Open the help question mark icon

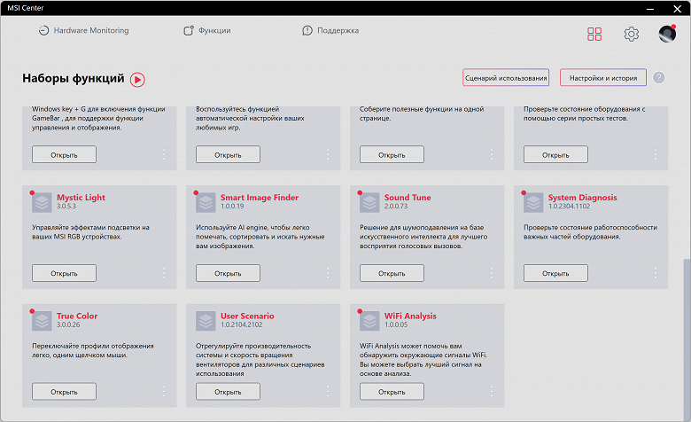click(x=658, y=78)
